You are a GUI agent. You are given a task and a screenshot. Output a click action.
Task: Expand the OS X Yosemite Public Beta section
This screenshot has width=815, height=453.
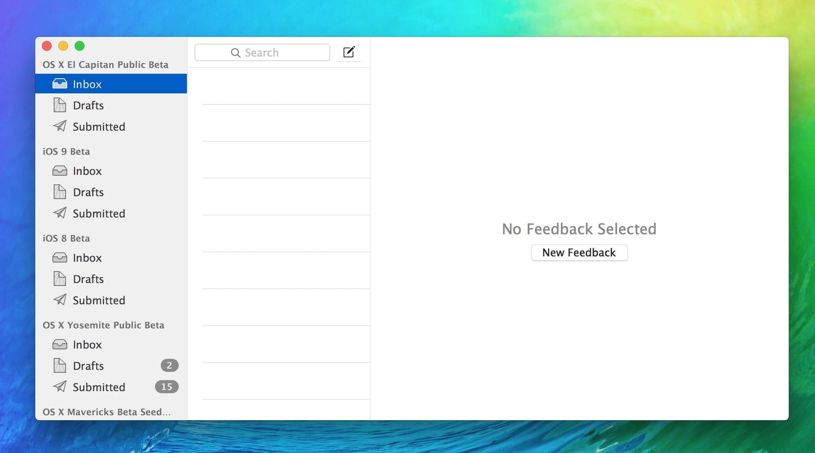coord(103,325)
